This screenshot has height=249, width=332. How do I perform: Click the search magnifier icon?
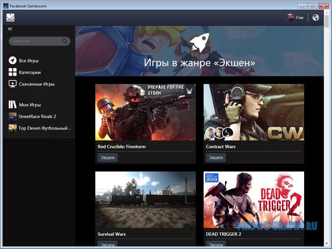[x=65, y=41]
